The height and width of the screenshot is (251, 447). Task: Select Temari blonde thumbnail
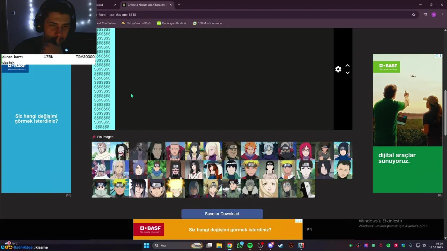point(213,188)
